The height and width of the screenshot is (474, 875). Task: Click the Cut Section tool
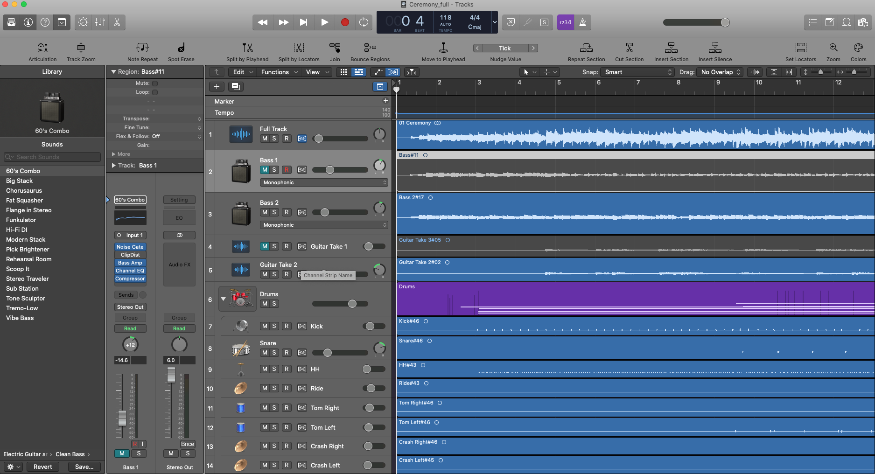coord(629,52)
